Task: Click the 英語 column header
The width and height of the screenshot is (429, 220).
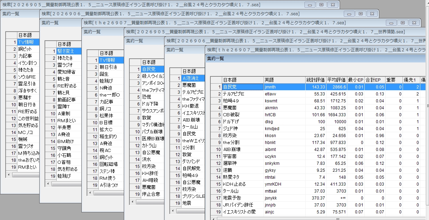Action: (284, 80)
